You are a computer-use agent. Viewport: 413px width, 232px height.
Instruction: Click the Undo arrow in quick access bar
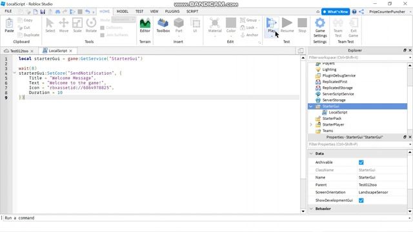click(x=88, y=12)
